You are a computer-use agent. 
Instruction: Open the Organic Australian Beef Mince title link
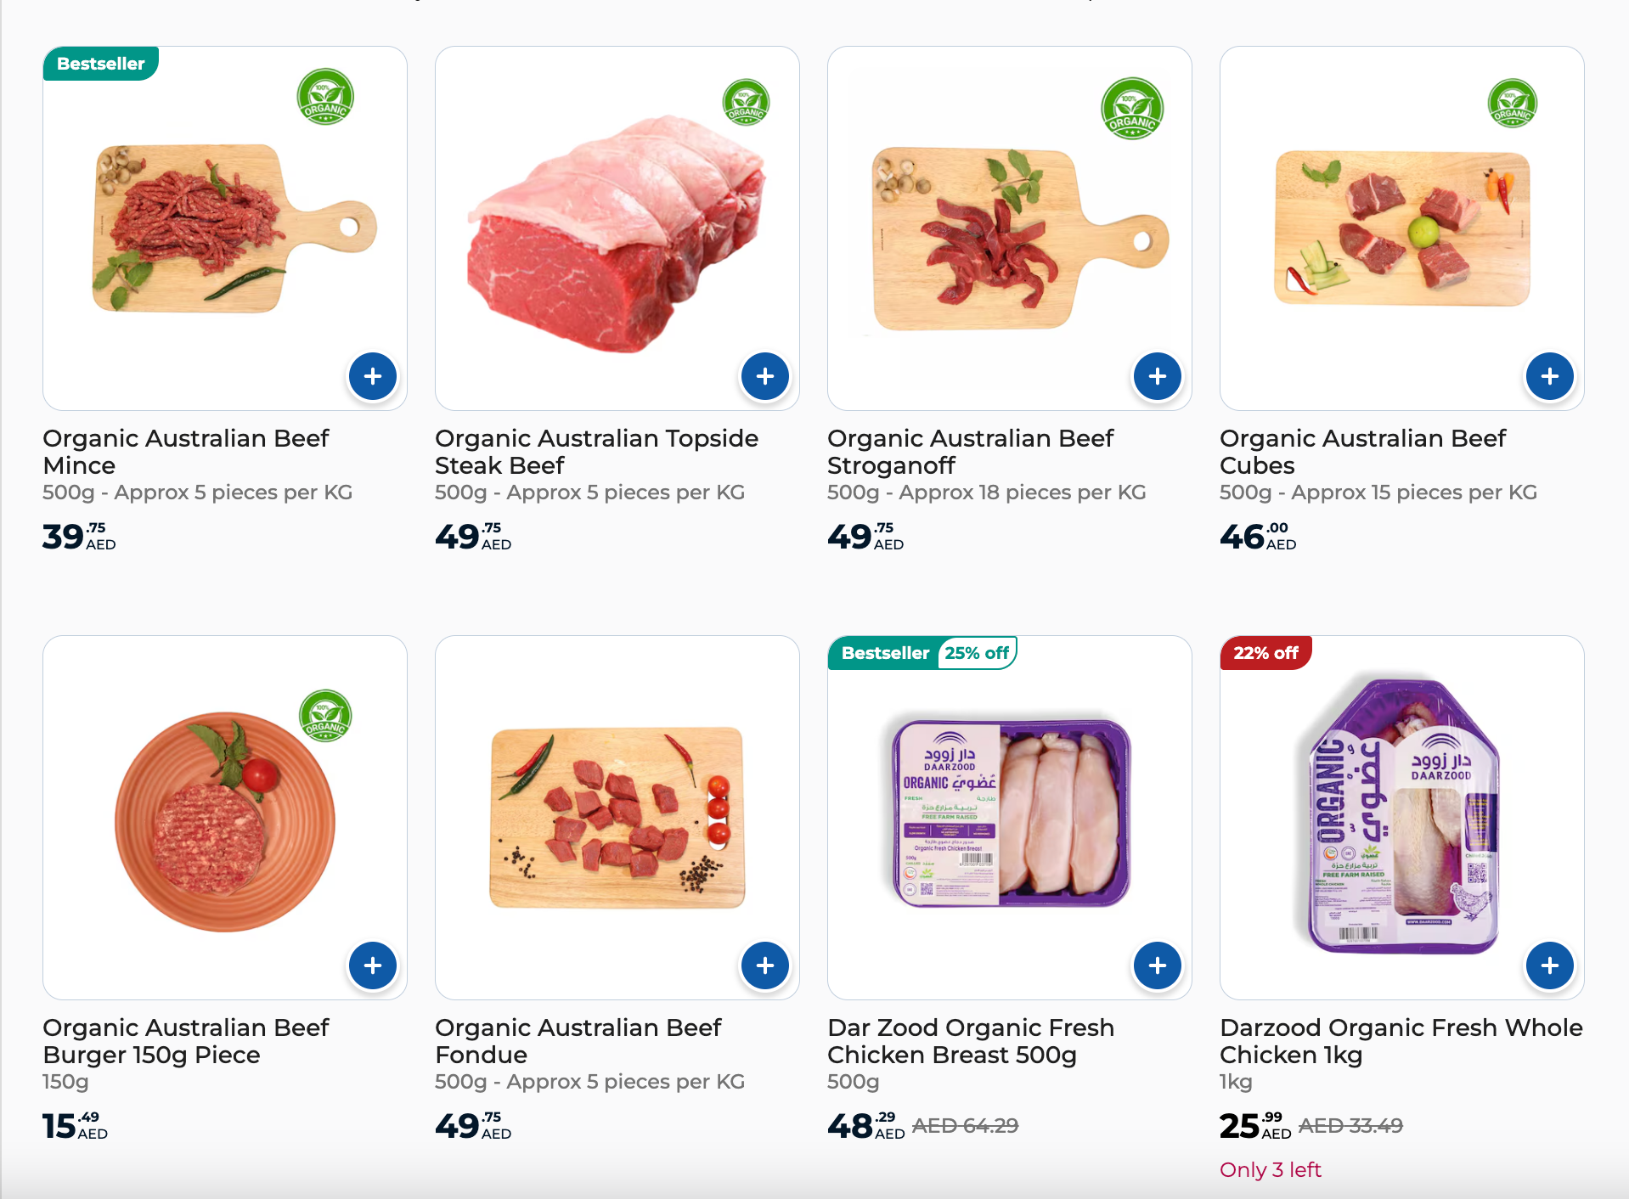pos(186,452)
